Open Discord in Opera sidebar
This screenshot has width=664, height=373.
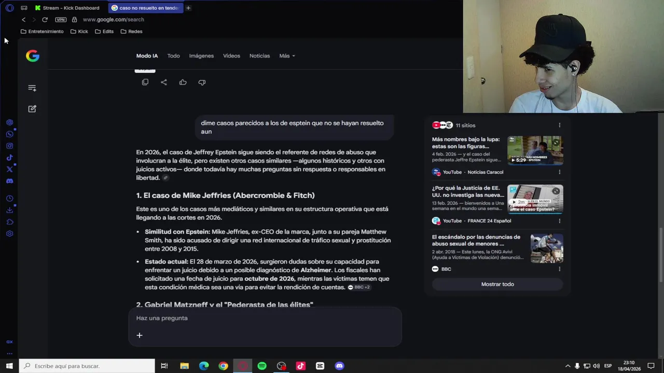click(x=9, y=181)
